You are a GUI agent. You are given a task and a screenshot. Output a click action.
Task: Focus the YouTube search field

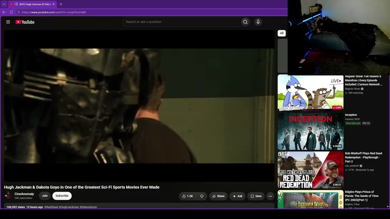tap(182, 22)
